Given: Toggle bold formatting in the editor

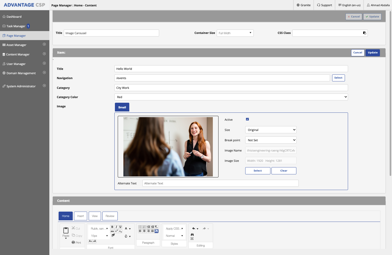Looking at the screenshot, I should click(112, 227).
